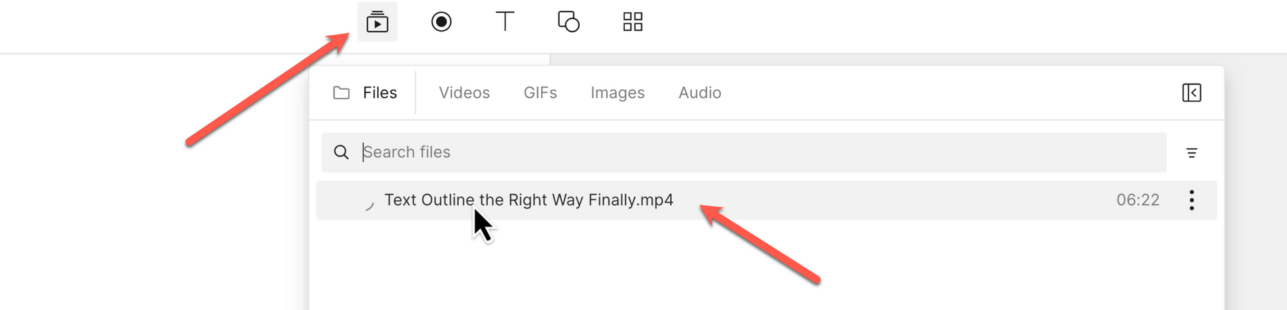Viewport: 1287px width, 310px height.
Task: Collapse the media side panel
Action: pyautogui.click(x=1191, y=92)
